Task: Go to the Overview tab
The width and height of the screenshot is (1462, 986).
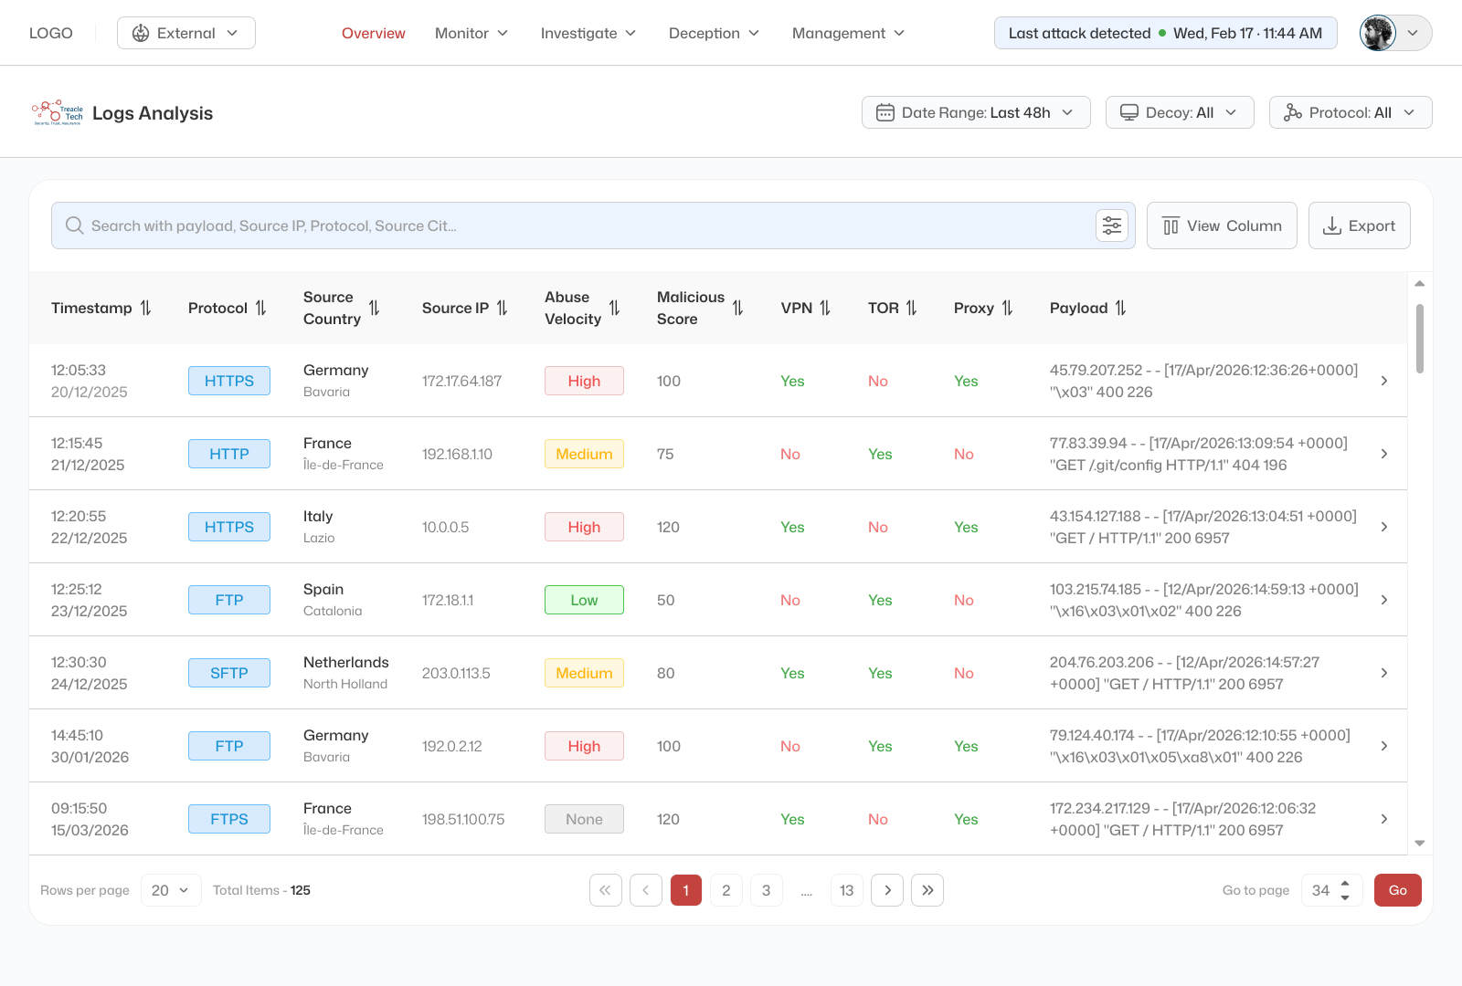Action: pyautogui.click(x=374, y=33)
